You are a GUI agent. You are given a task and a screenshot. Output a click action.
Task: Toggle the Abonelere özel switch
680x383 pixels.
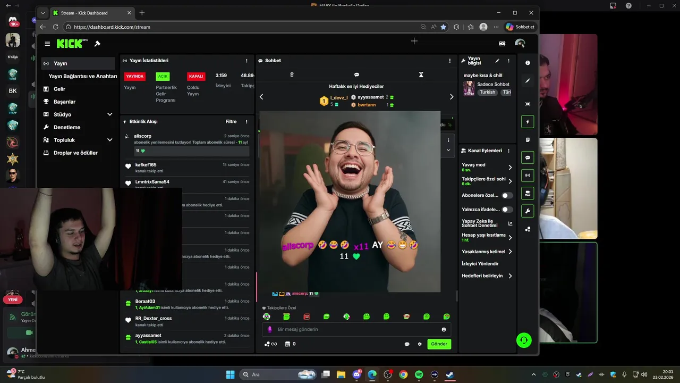coord(507,196)
